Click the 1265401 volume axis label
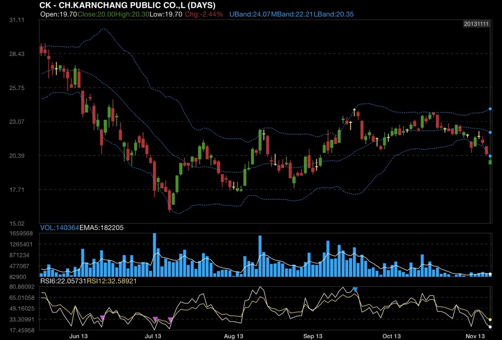The width and height of the screenshot is (502, 340). (21, 244)
